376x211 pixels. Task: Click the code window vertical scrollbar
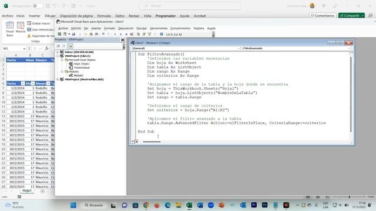(351, 95)
